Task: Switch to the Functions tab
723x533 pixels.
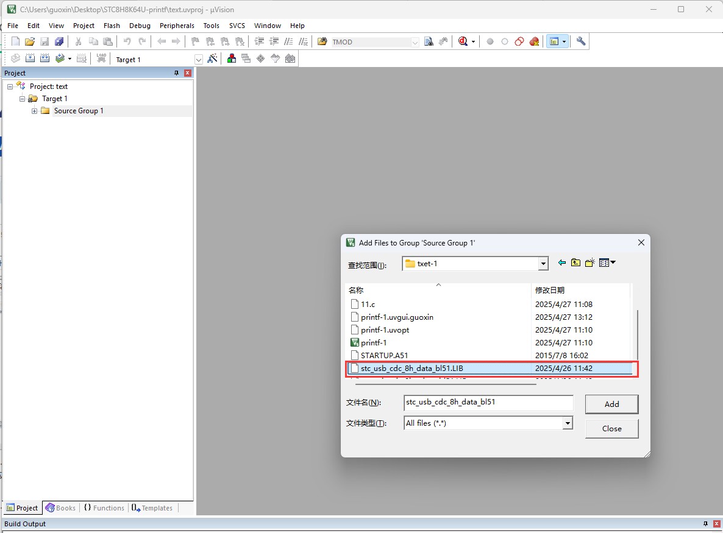Action: pyautogui.click(x=104, y=507)
